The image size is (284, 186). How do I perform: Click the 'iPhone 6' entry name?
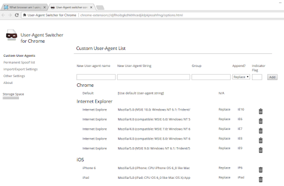pyautogui.click(x=89, y=168)
